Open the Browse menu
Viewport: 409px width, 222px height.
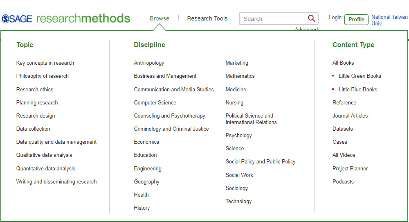click(x=160, y=18)
